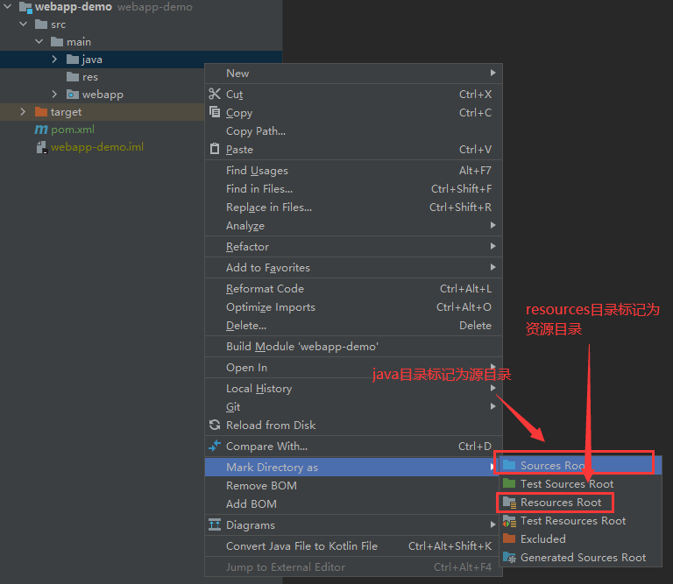Screen dimensions: 673x584
Task: Collapse the src folder chevron
Action: (x=24, y=24)
